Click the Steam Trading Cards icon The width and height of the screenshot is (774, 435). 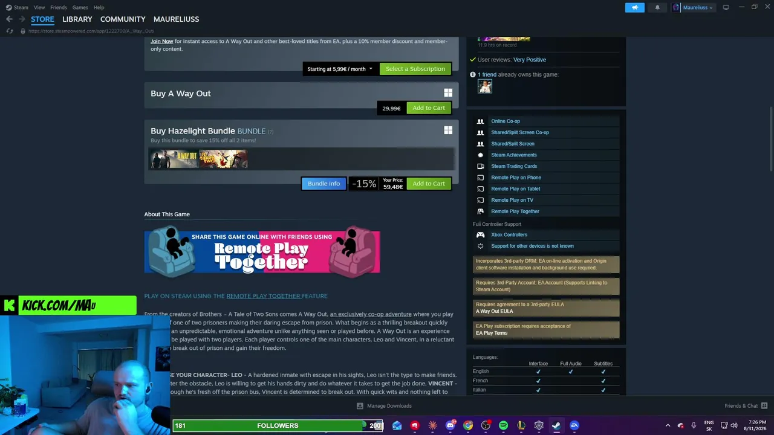point(480,166)
